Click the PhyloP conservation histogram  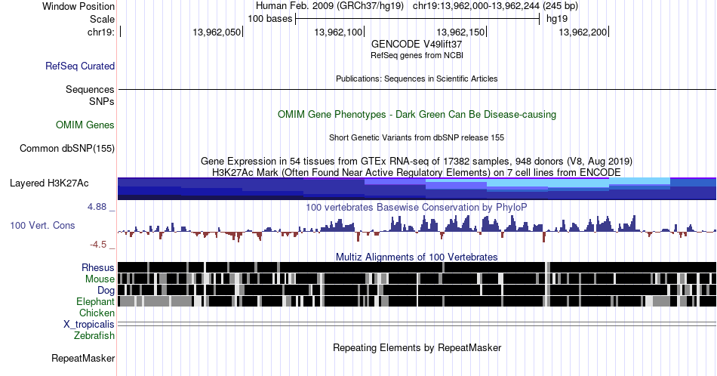click(x=417, y=227)
